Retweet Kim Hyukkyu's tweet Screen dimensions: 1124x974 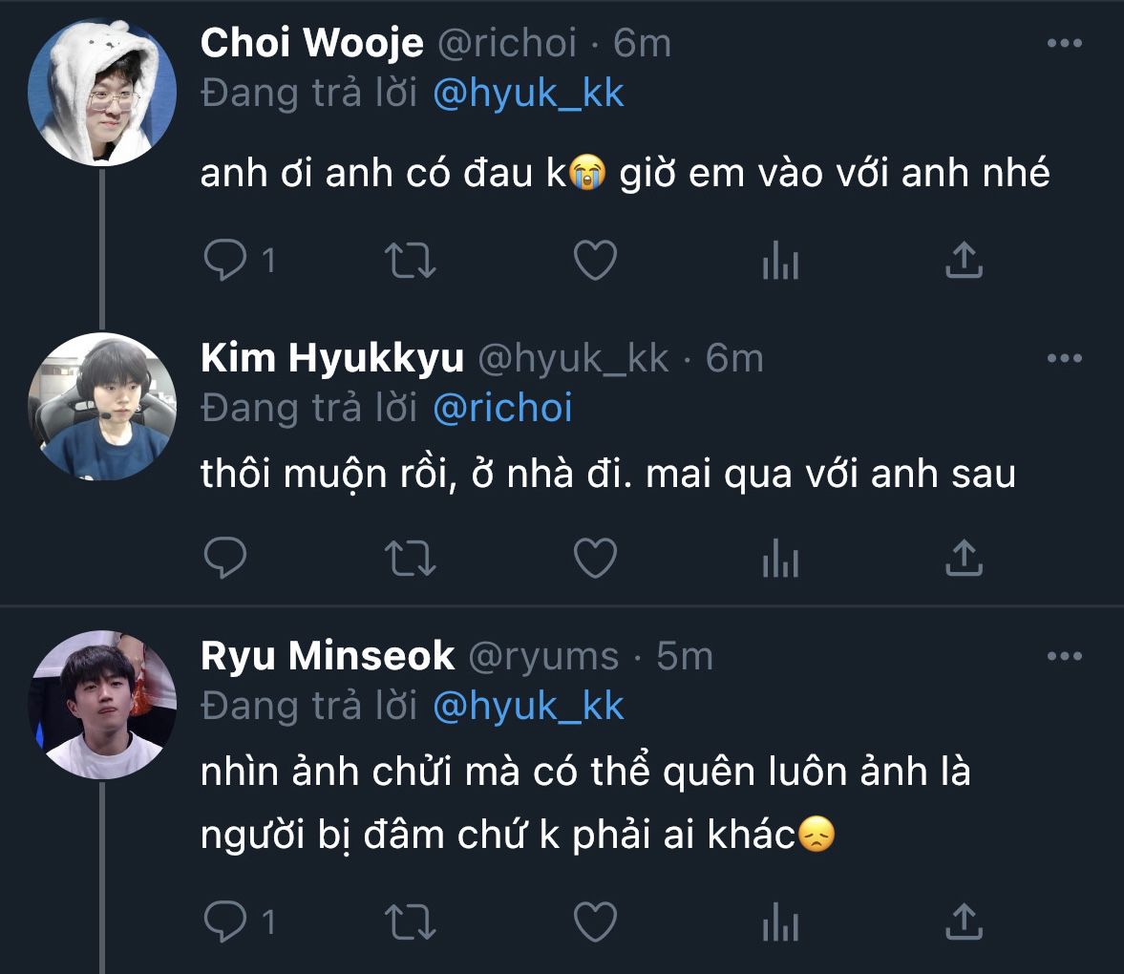410,558
